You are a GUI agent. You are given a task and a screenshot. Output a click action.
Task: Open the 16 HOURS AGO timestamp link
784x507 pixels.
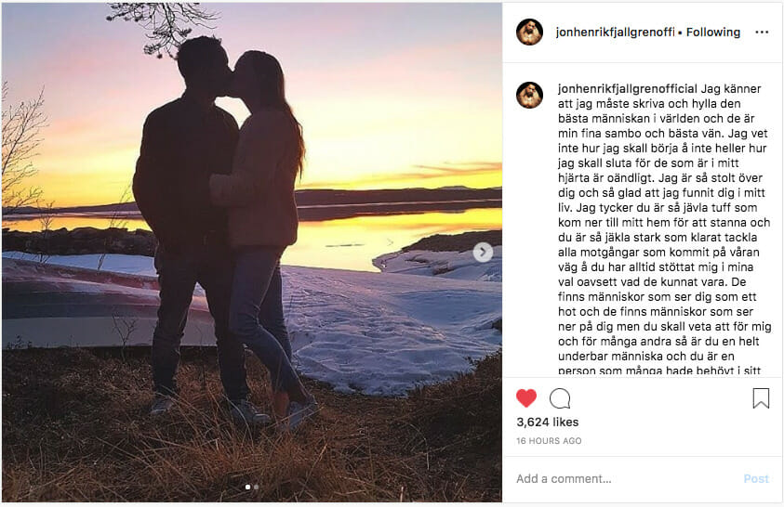[549, 441]
